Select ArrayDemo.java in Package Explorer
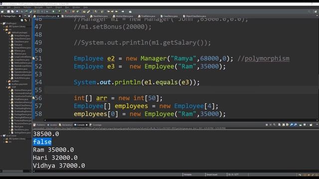Image resolution: width=319 pixels, height=179 pixels. [x=22, y=35]
